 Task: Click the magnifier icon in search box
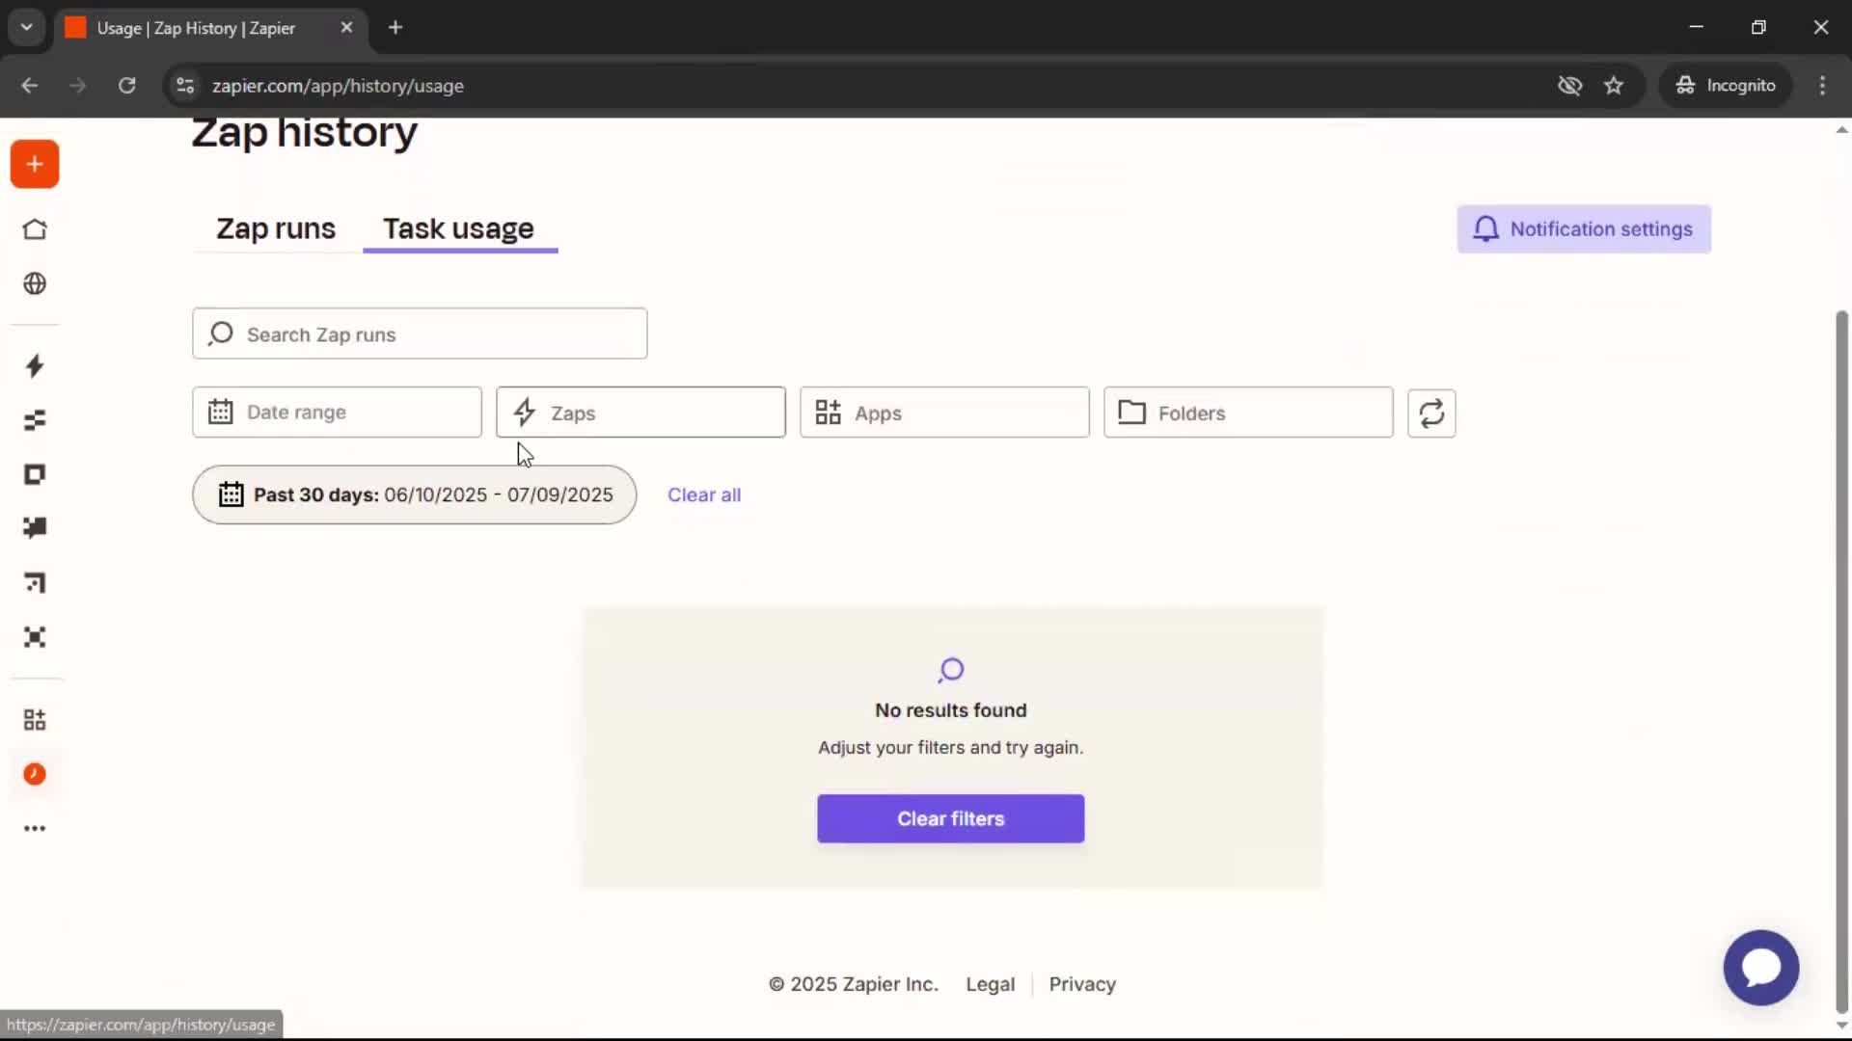coord(221,334)
